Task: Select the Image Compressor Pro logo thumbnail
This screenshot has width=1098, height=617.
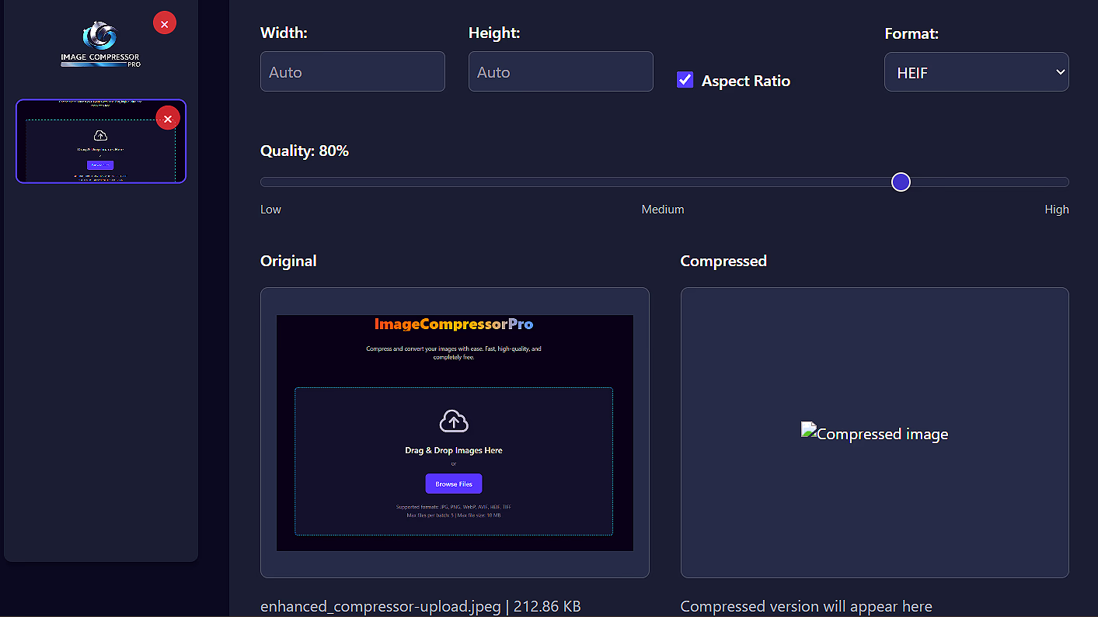Action: pos(100,45)
